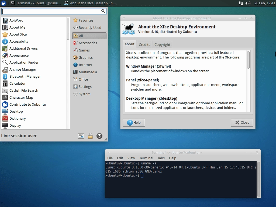Switch to the Copyright tab
This screenshot has width=276, height=207.
(162, 44)
